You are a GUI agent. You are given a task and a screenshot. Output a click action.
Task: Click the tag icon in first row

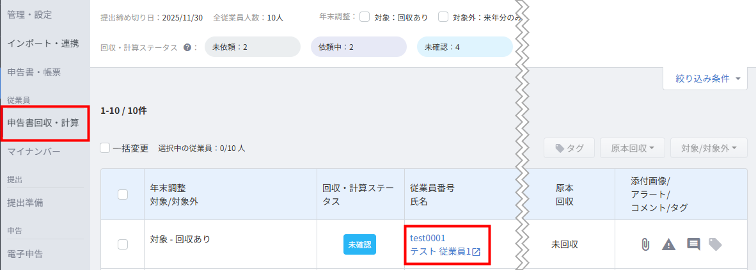tap(715, 244)
